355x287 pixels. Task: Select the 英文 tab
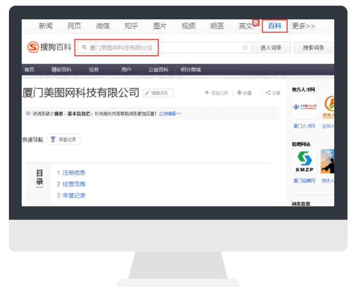(246, 26)
